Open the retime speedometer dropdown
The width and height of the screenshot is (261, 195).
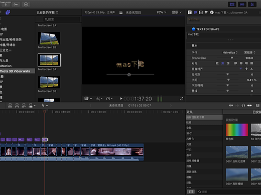pos(109,98)
